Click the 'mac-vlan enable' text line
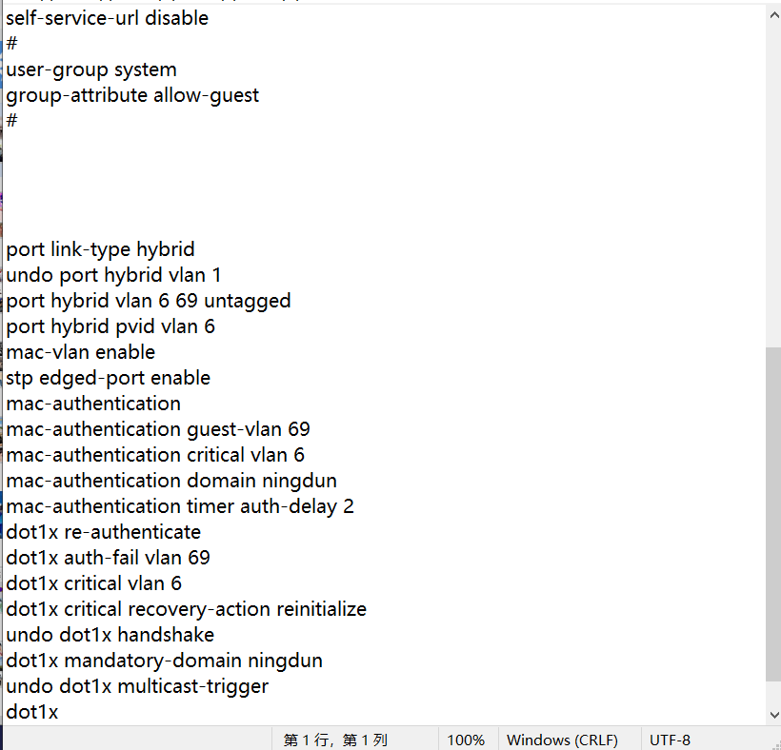 point(80,352)
